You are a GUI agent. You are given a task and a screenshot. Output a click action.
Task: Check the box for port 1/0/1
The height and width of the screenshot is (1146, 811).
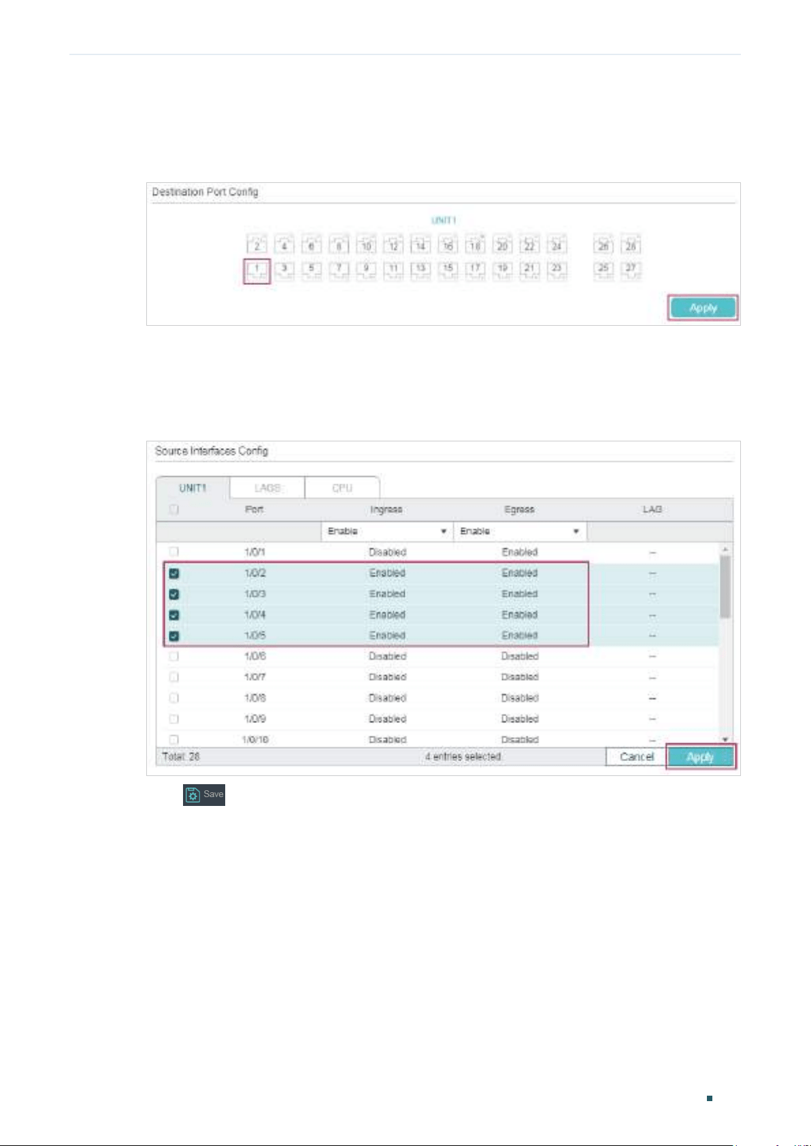pos(174,552)
